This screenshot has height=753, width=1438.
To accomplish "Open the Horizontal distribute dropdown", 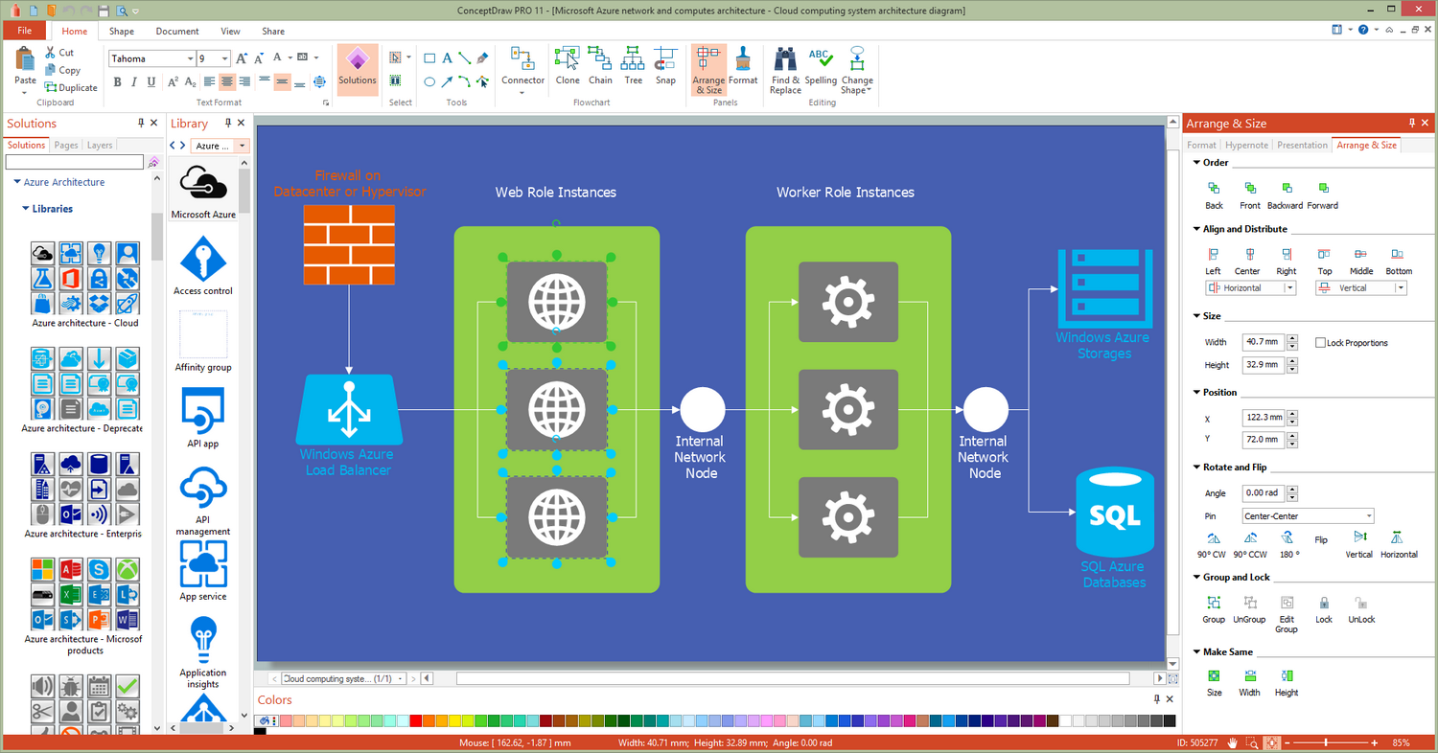I will coord(1290,288).
